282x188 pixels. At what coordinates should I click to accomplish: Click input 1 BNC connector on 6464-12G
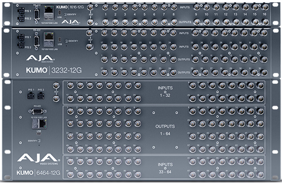70,86
